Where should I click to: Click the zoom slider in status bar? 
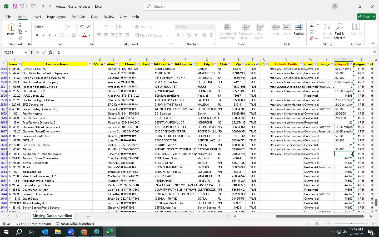(352, 224)
